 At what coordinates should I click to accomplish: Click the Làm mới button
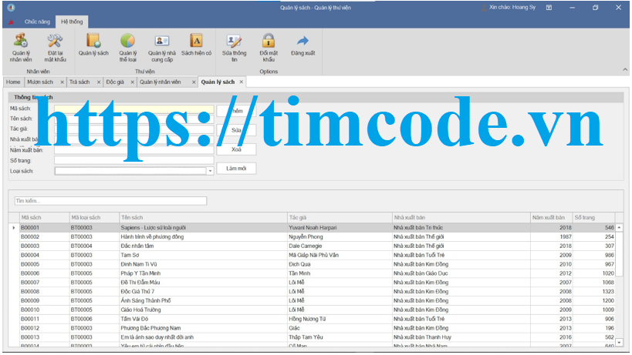(236, 169)
